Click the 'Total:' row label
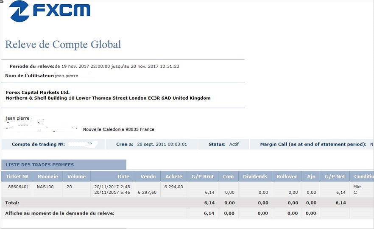Viewport: 374px width, 229px height. click(12, 203)
